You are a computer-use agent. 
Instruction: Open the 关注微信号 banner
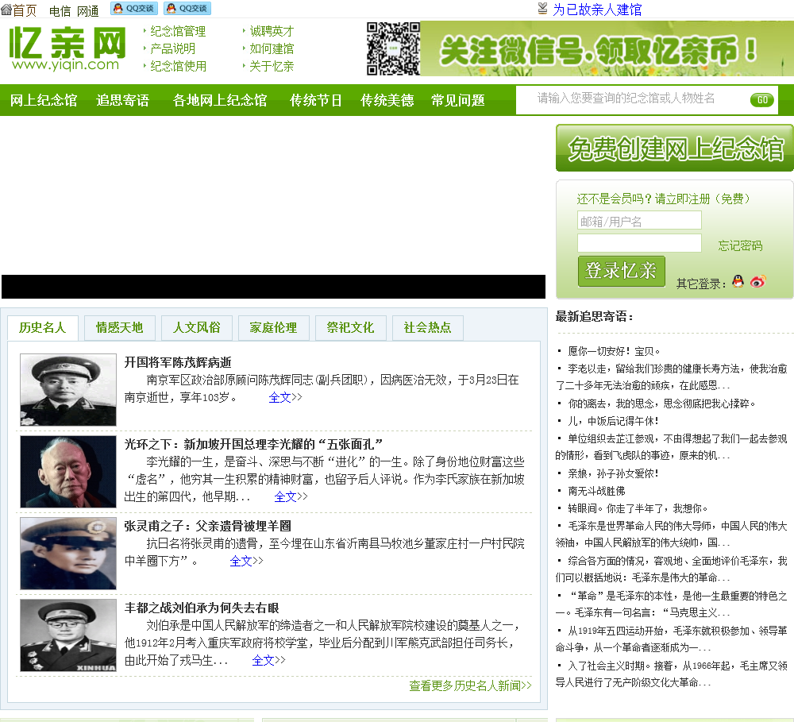coord(607,48)
